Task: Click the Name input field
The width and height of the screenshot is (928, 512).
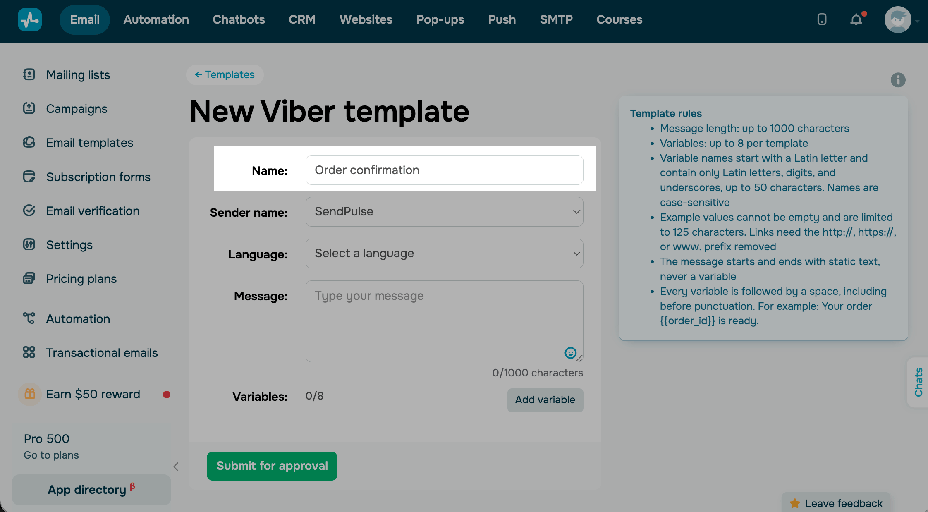Action: point(444,170)
